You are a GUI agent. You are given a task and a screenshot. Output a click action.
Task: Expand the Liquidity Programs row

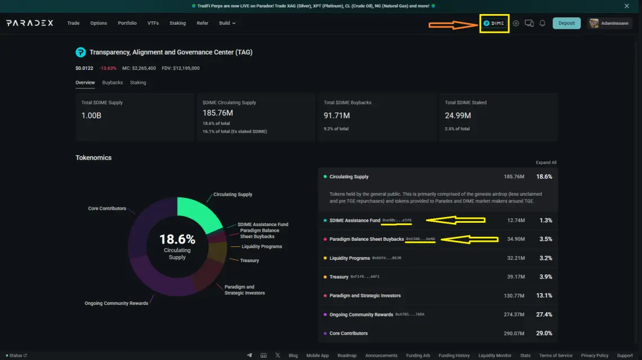coord(438,258)
